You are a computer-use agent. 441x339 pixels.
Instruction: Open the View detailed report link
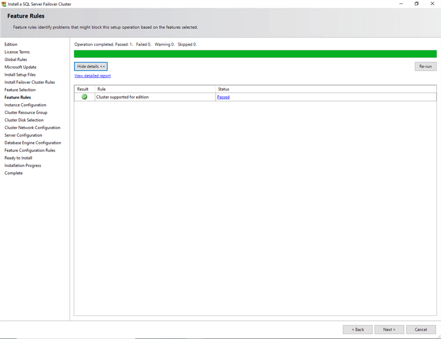pyautogui.click(x=93, y=76)
